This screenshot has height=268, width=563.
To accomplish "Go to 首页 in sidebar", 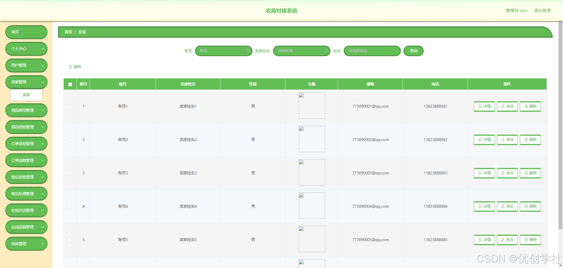I will tap(26, 32).
